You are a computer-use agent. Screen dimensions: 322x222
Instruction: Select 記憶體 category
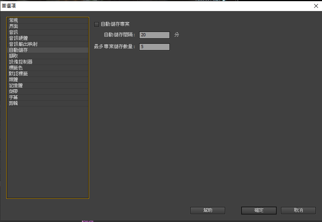point(48,86)
